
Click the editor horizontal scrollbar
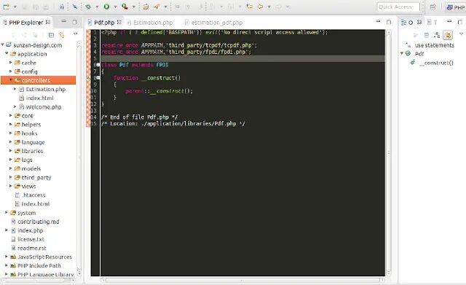[x=242, y=280]
